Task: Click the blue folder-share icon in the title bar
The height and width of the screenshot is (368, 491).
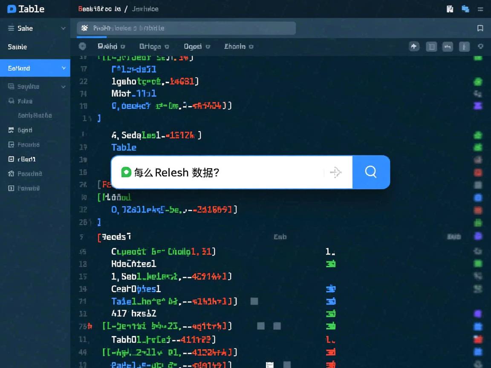Action: point(465,9)
